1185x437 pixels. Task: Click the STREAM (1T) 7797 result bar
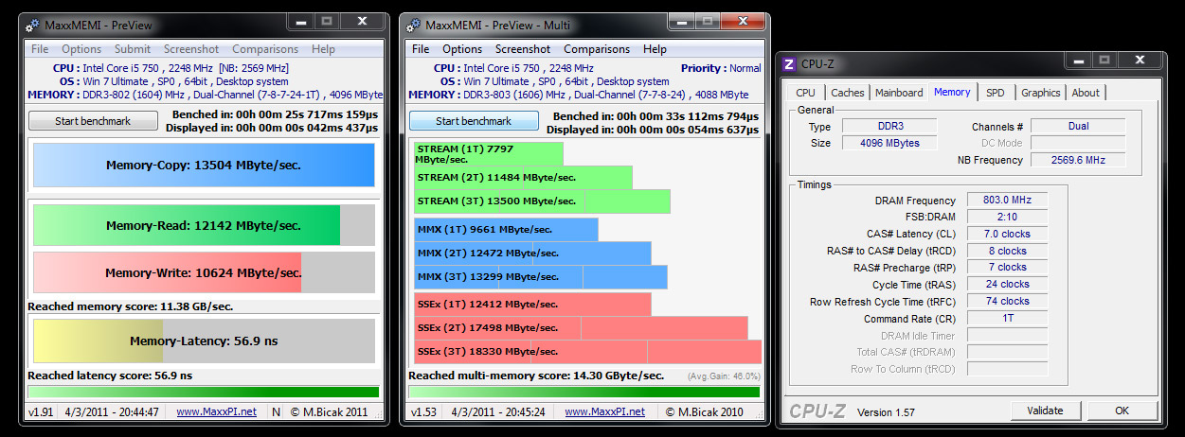tap(488, 153)
